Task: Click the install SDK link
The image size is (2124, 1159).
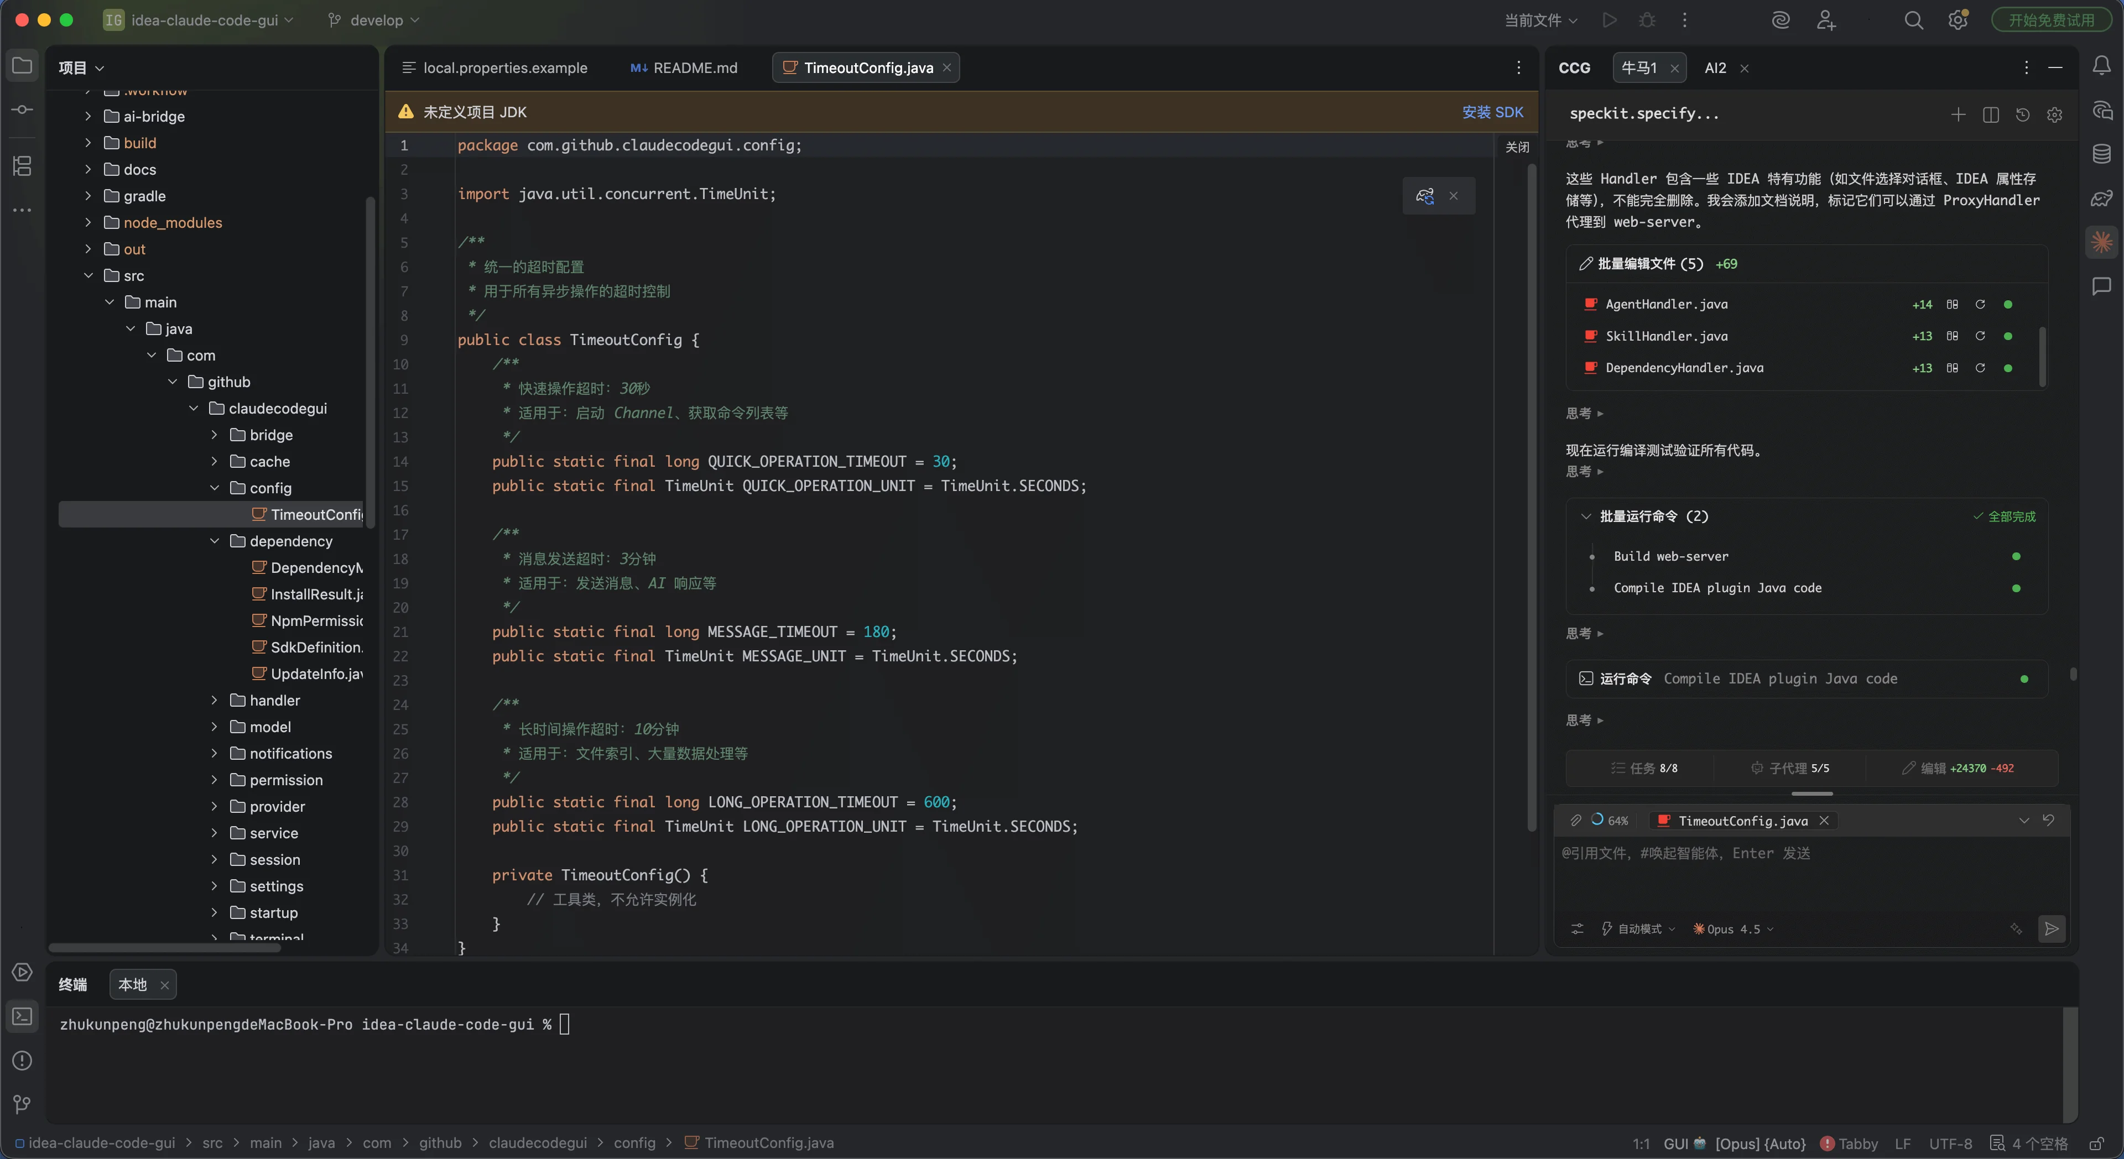Action: [x=1492, y=112]
